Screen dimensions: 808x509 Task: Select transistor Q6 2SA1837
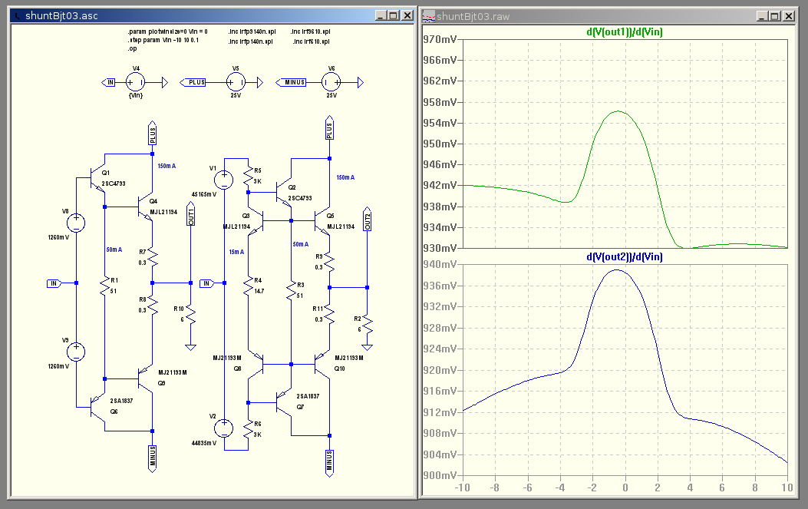(x=97, y=408)
